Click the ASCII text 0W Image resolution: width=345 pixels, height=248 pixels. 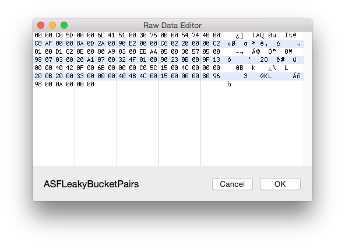288,51
